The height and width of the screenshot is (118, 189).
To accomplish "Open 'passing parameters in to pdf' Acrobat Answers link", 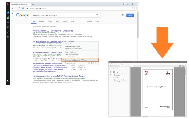I will point(60,76).
